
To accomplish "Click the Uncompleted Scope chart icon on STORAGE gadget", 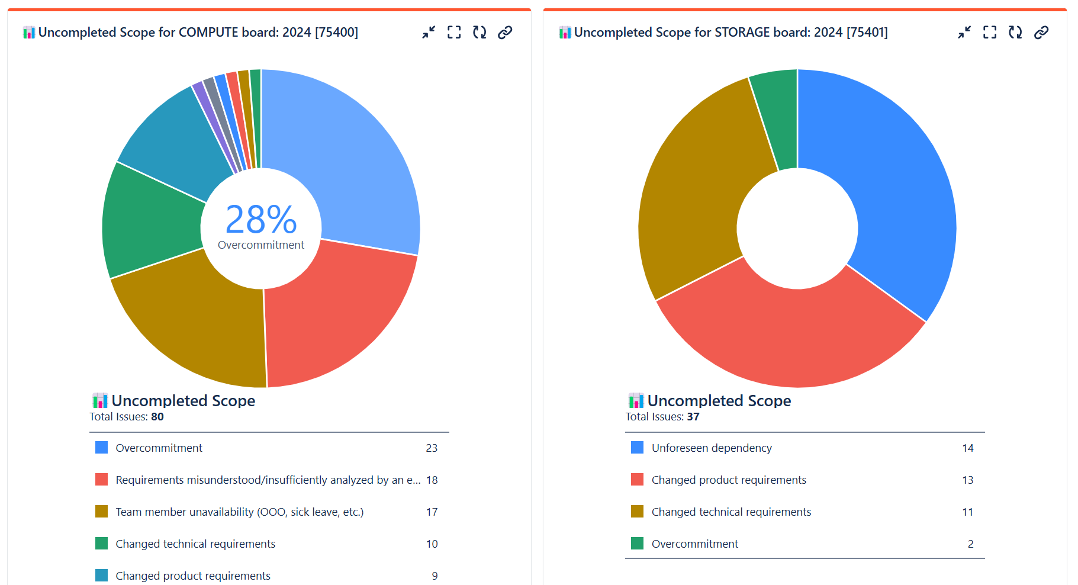I will 635,400.
